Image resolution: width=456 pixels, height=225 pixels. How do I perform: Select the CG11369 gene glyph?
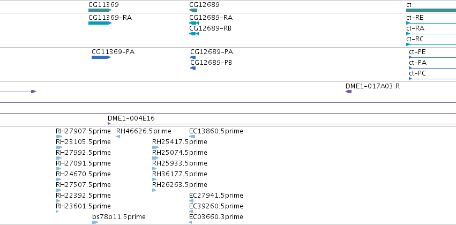coord(100,10)
